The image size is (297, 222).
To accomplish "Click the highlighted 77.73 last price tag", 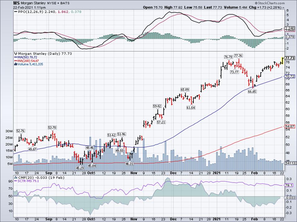I will pos(290,58).
